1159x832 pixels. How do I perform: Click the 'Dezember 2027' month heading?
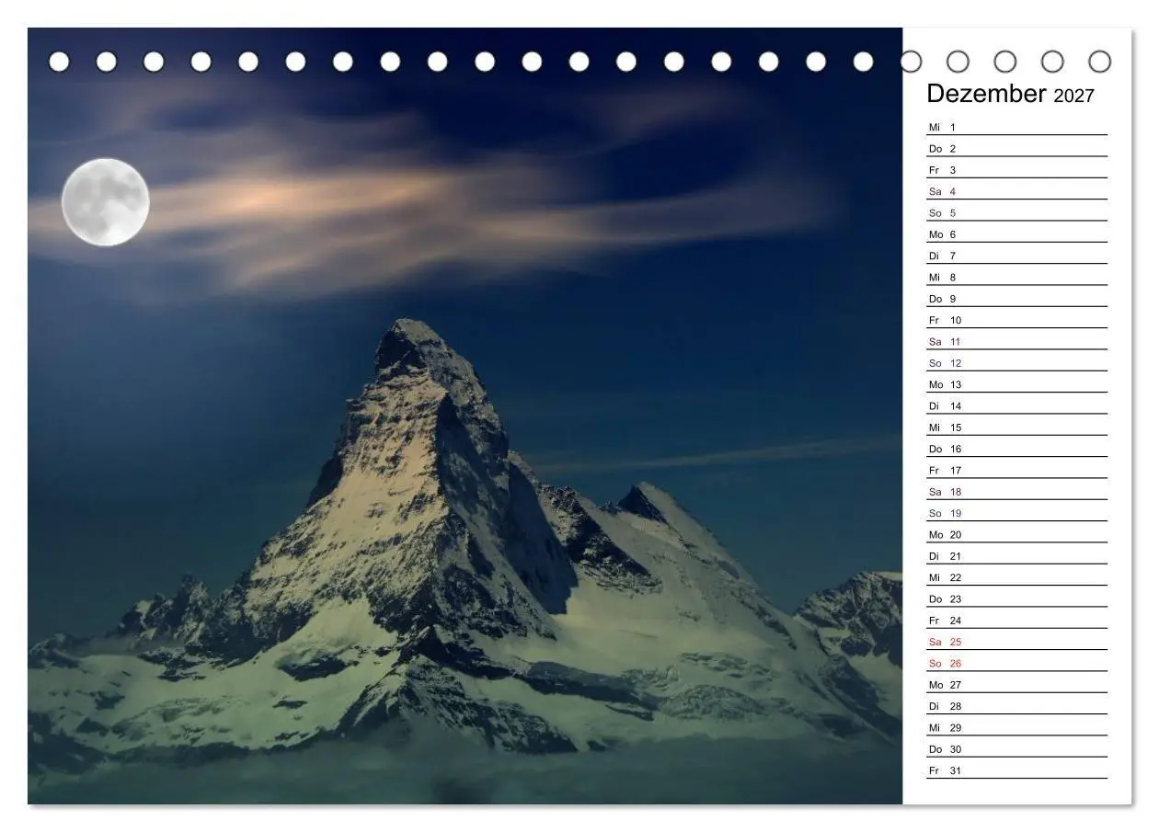coord(1010,94)
